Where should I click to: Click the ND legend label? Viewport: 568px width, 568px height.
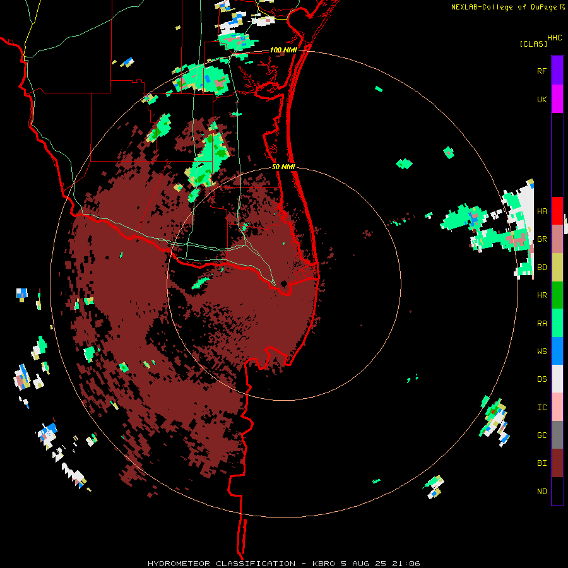point(541,492)
